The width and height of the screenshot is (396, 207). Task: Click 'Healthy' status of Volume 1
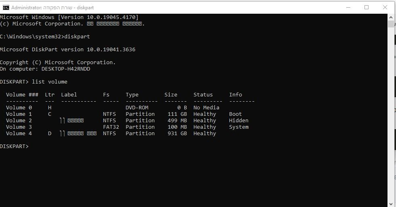coord(205,114)
